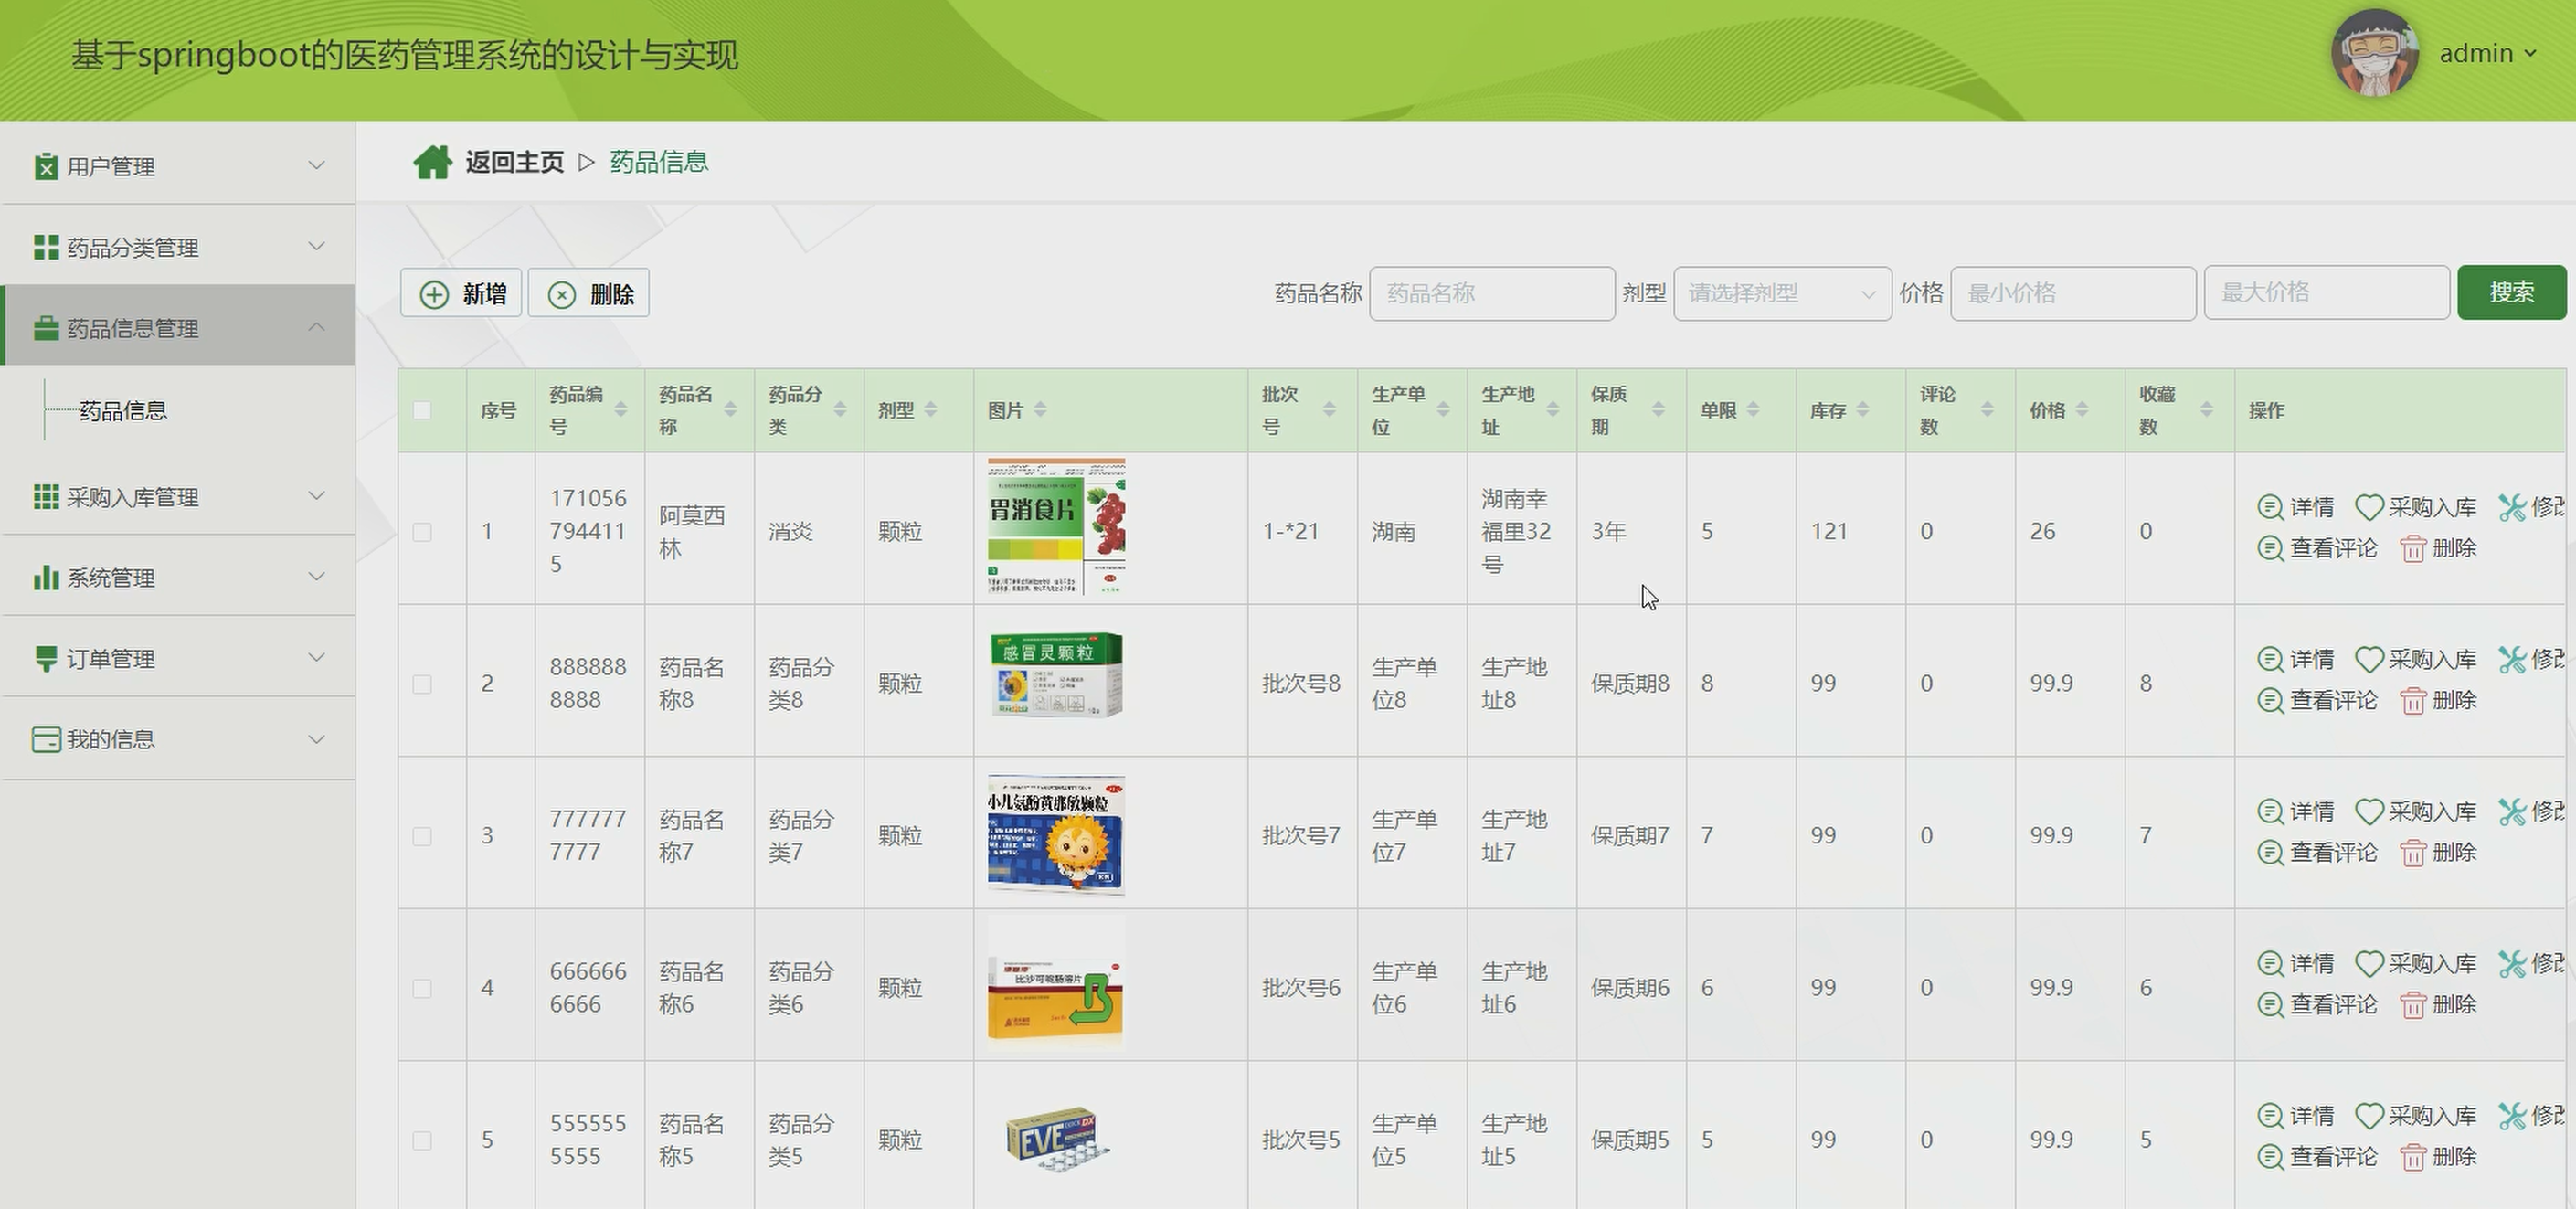The image size is (2576, 1209).
Task: Click the 药品信息 breadcrumb link
Action: pyautogui.click(x=659, y=162)
